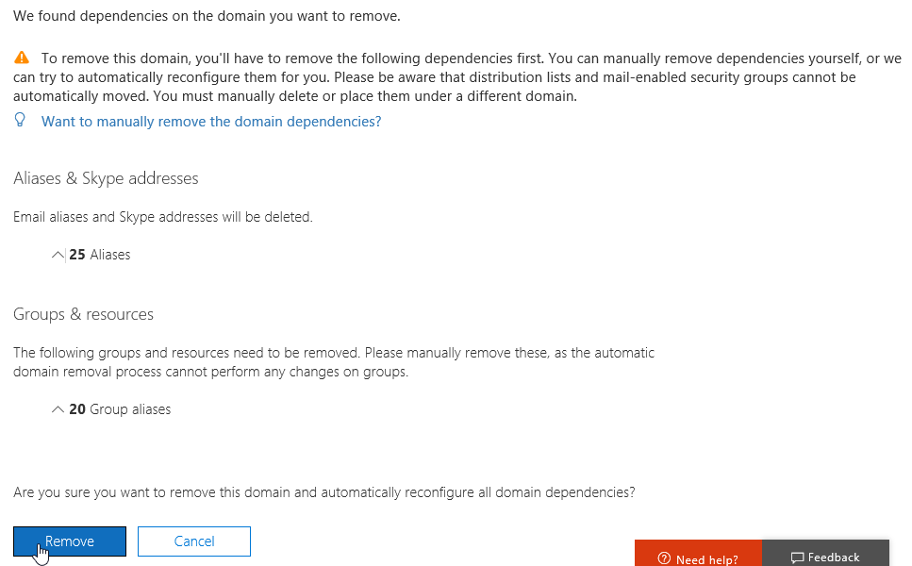
Task: Click the 'Aliases & Skype addresses' heading
Action: [106, 178]
